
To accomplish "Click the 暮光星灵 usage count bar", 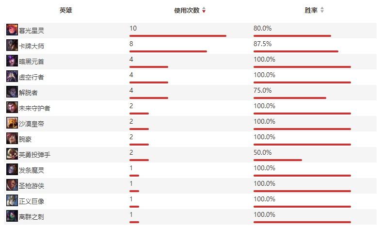I will [x=177, y=35].
